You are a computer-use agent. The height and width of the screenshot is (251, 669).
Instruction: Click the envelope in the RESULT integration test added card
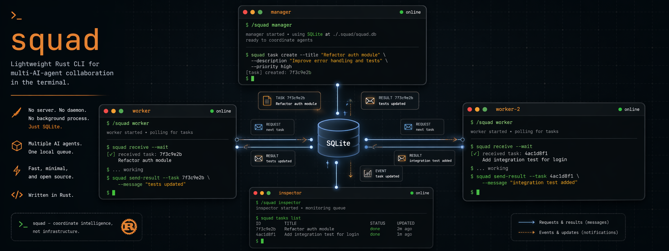(x=402, y=158)
